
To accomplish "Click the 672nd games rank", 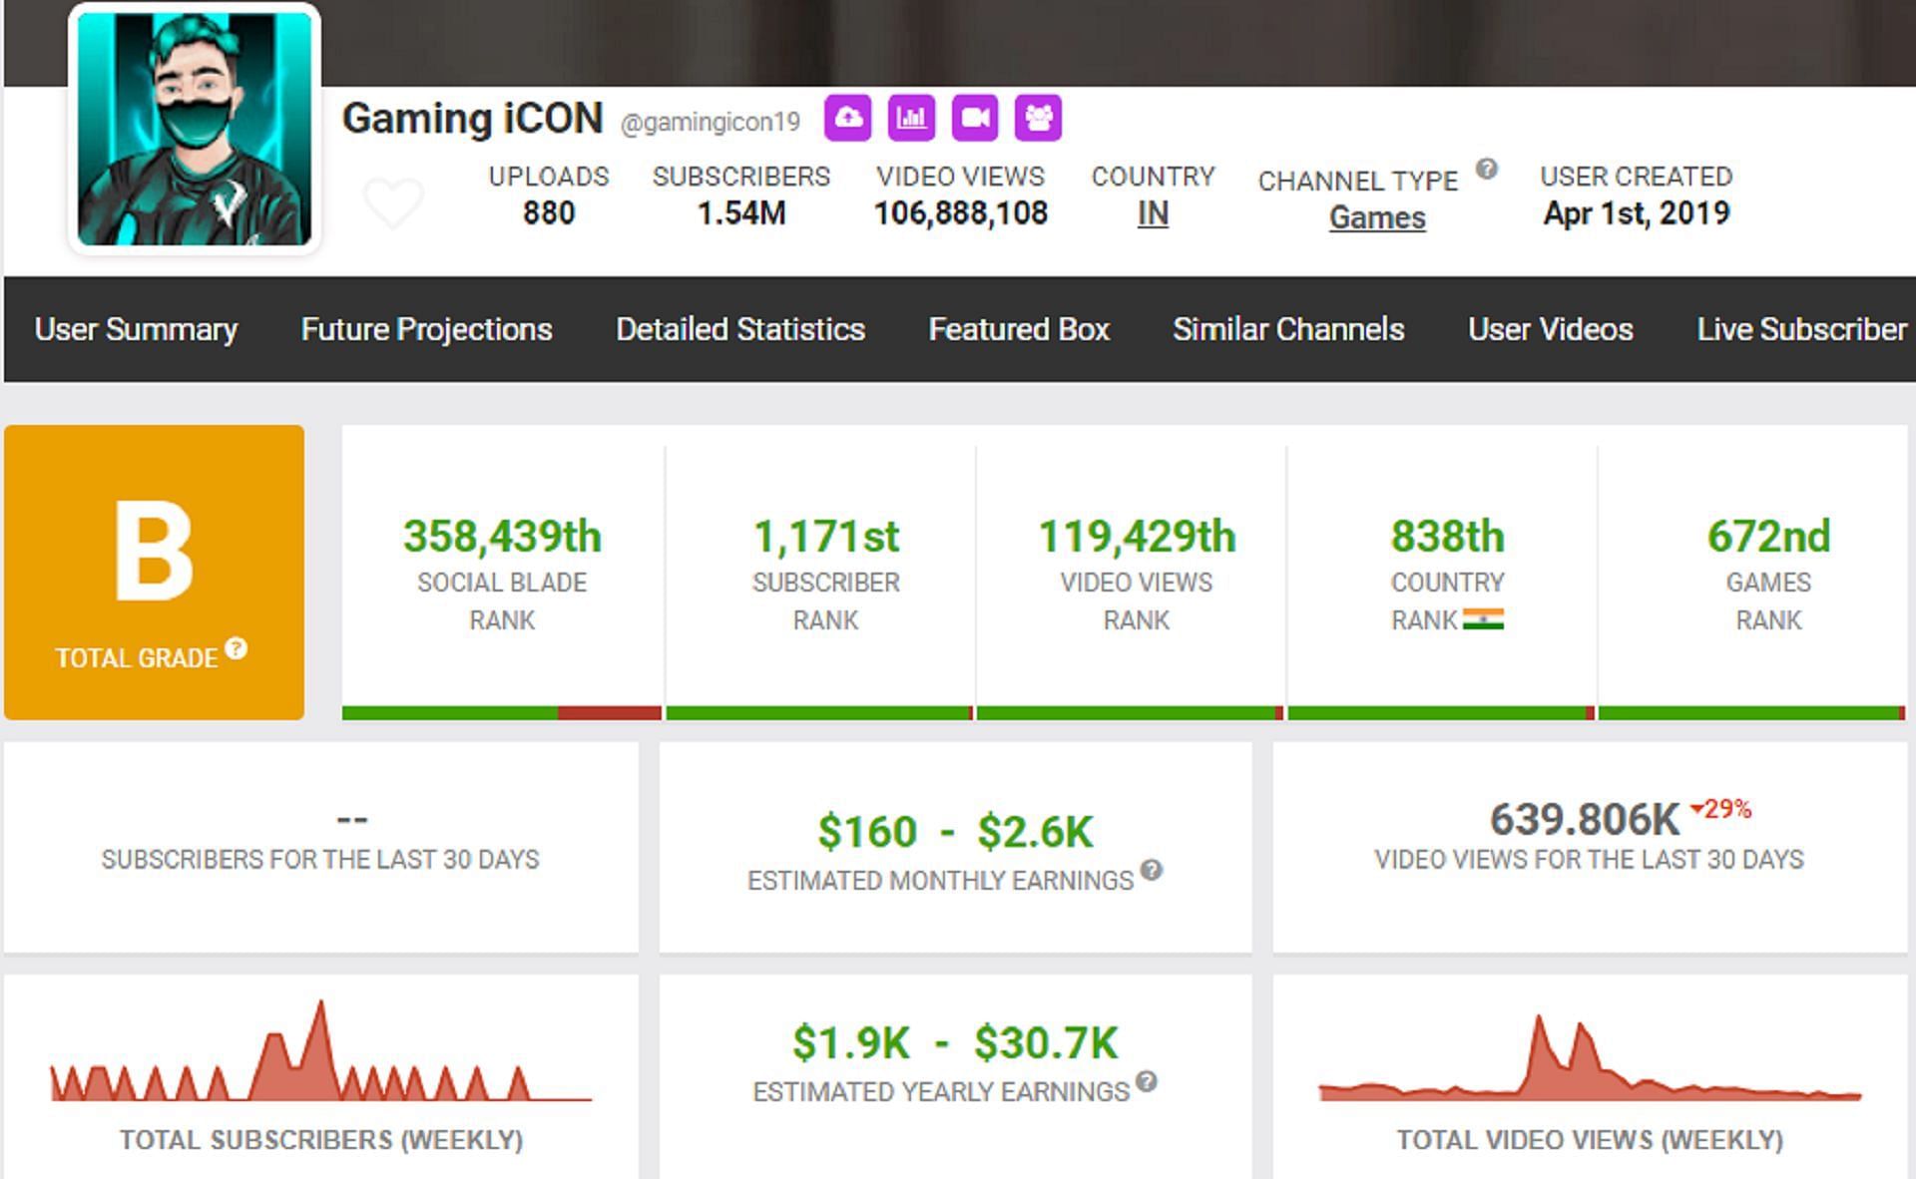I will pos(1768,537).
